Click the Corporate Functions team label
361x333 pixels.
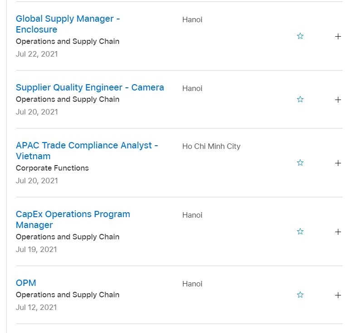[x=52, y=168]
